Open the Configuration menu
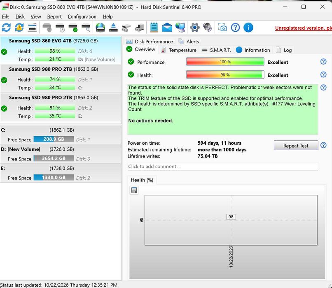This screenshot has height=288, width=332. tap(82, 16)
